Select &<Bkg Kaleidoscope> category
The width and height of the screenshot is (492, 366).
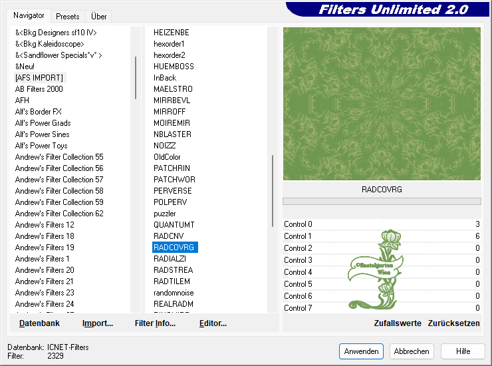coord(50,44)
